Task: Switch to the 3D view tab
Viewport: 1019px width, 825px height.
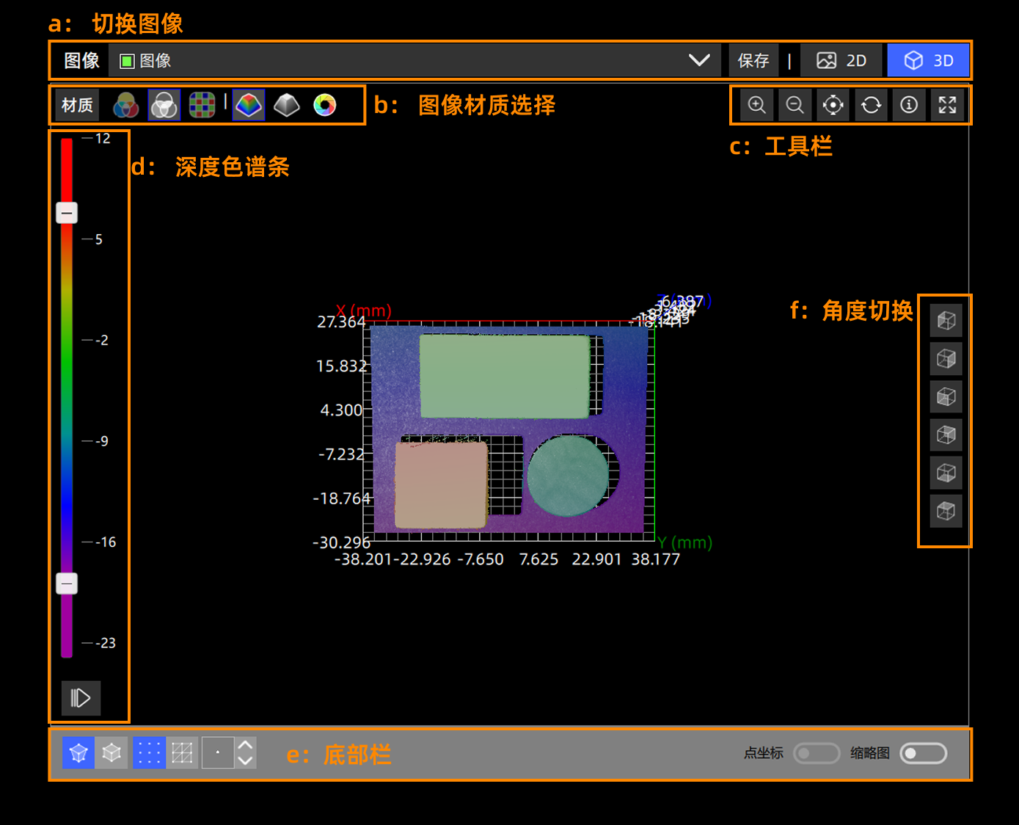Action: tap(928, 60)
